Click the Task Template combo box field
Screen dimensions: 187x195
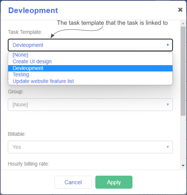(x=90, y=45)
